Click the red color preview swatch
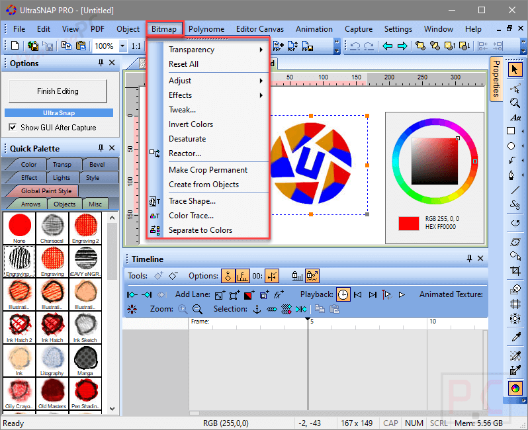This screenshot has width=528, height=430. point(408,224)
